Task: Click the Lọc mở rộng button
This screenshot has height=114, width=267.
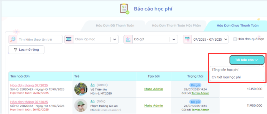Action: [x=26, y=50]
